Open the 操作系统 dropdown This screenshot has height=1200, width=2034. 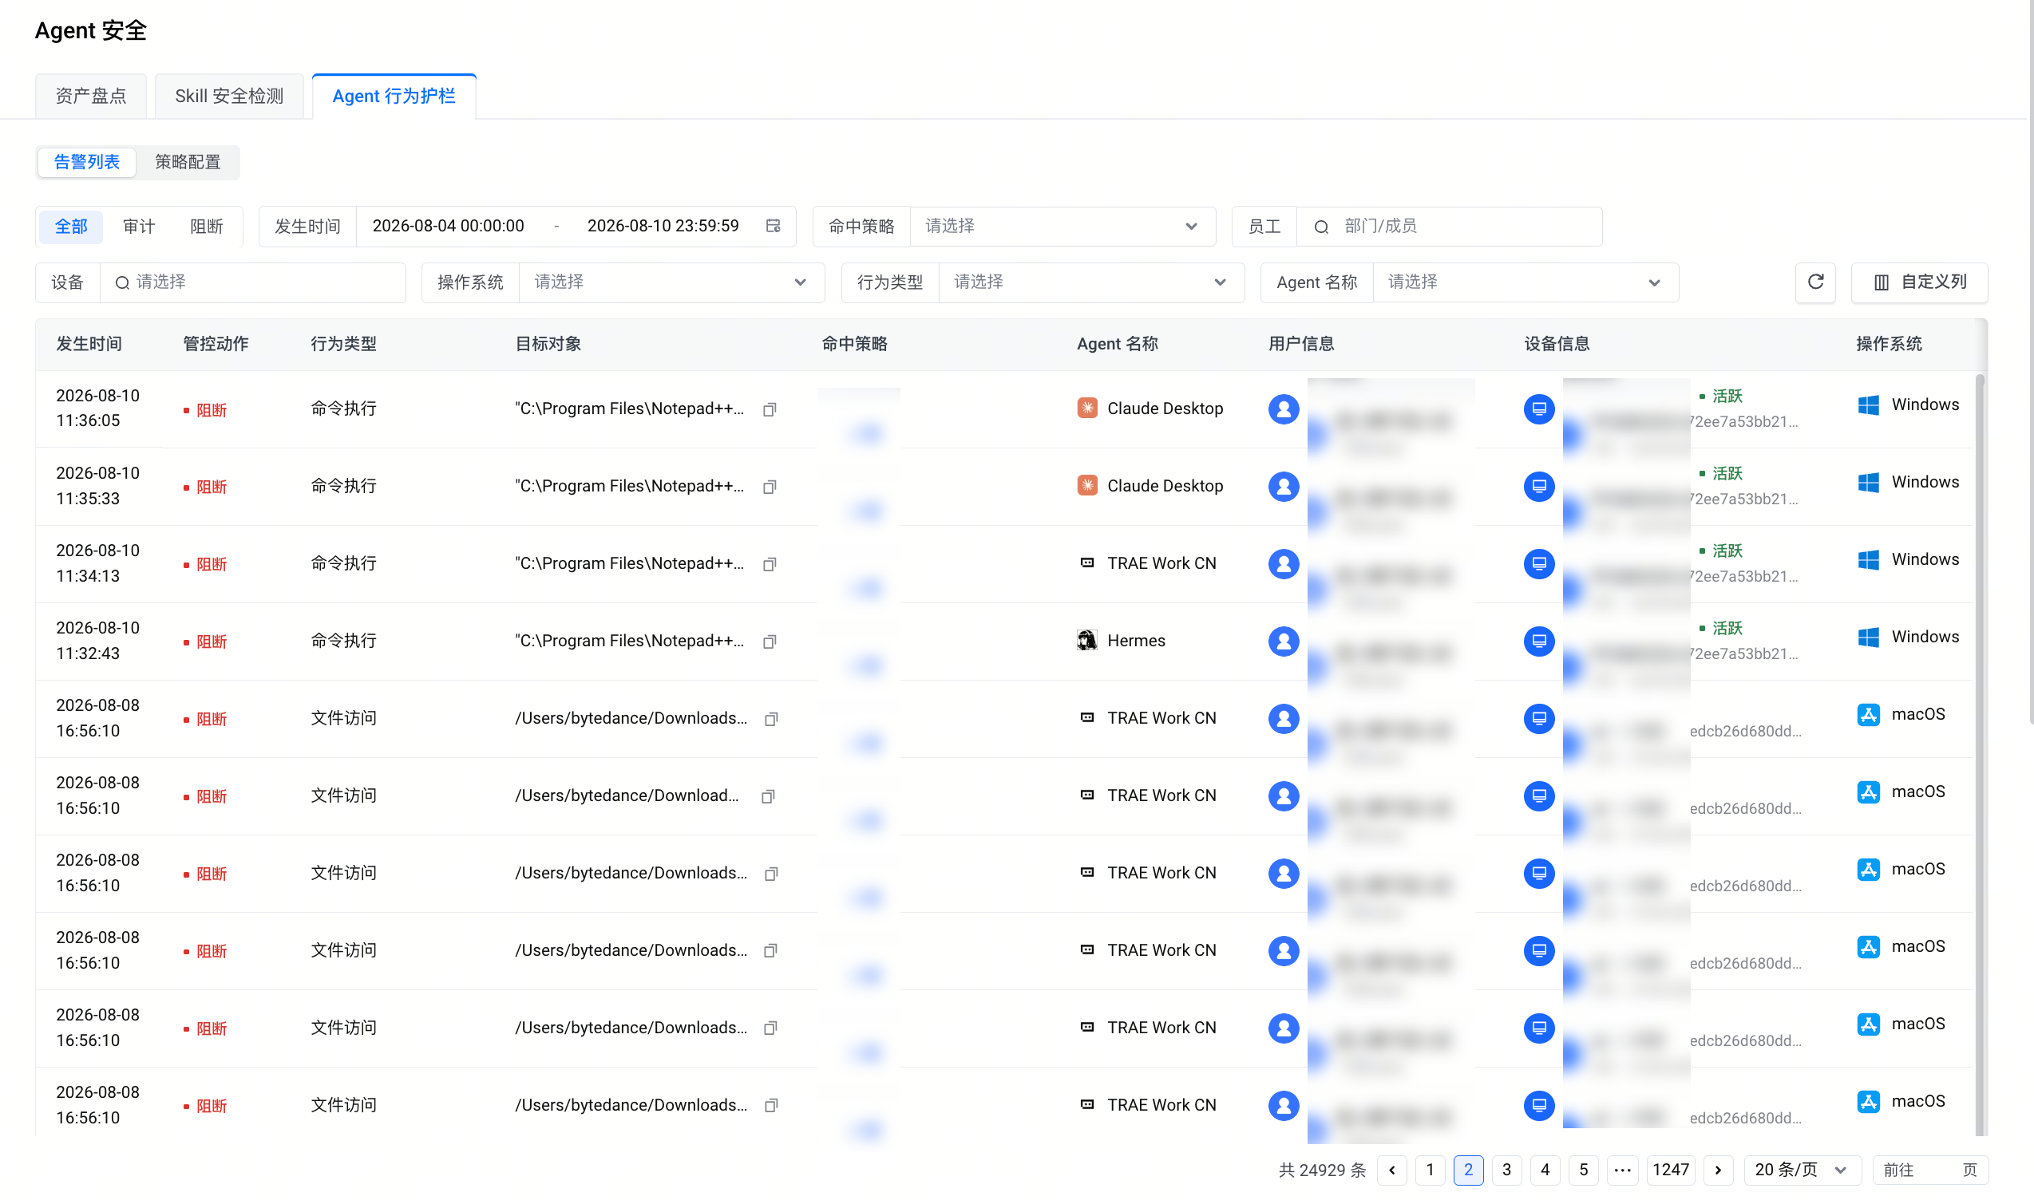coord(671,282)
